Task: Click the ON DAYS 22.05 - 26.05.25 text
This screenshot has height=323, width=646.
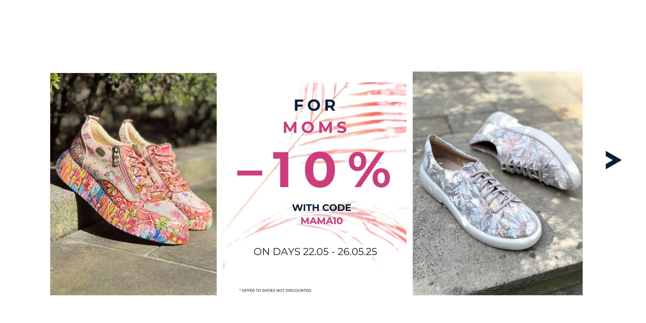Action: pos(315,252)
